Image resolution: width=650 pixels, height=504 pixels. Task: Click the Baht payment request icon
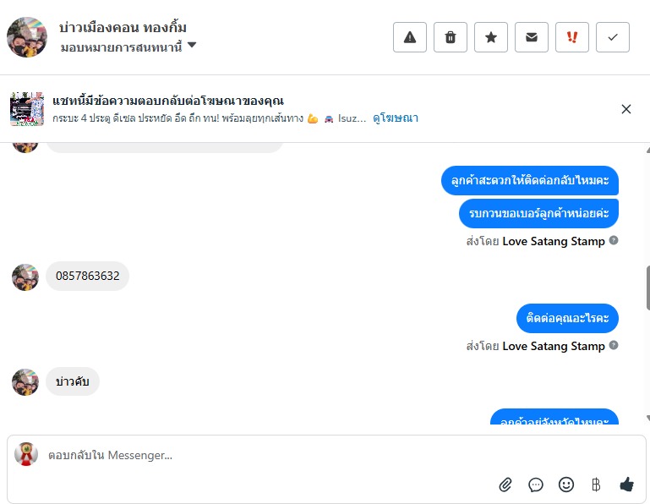596,485
